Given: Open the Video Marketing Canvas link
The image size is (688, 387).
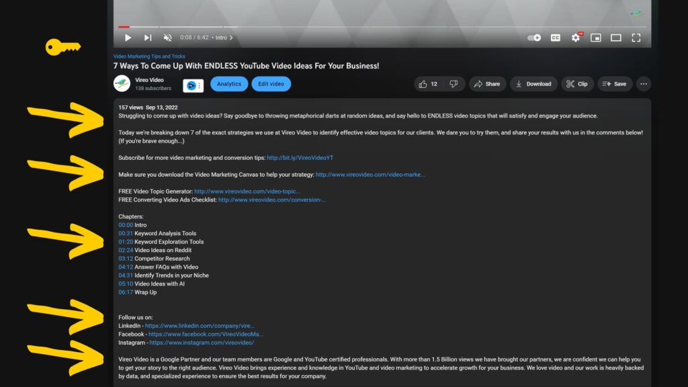Looking at the screenshot, I should point(370,174).
